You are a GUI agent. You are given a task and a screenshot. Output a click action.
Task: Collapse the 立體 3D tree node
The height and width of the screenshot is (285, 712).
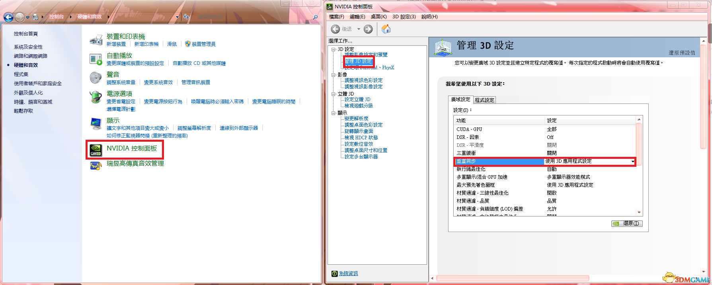point(334,94)
